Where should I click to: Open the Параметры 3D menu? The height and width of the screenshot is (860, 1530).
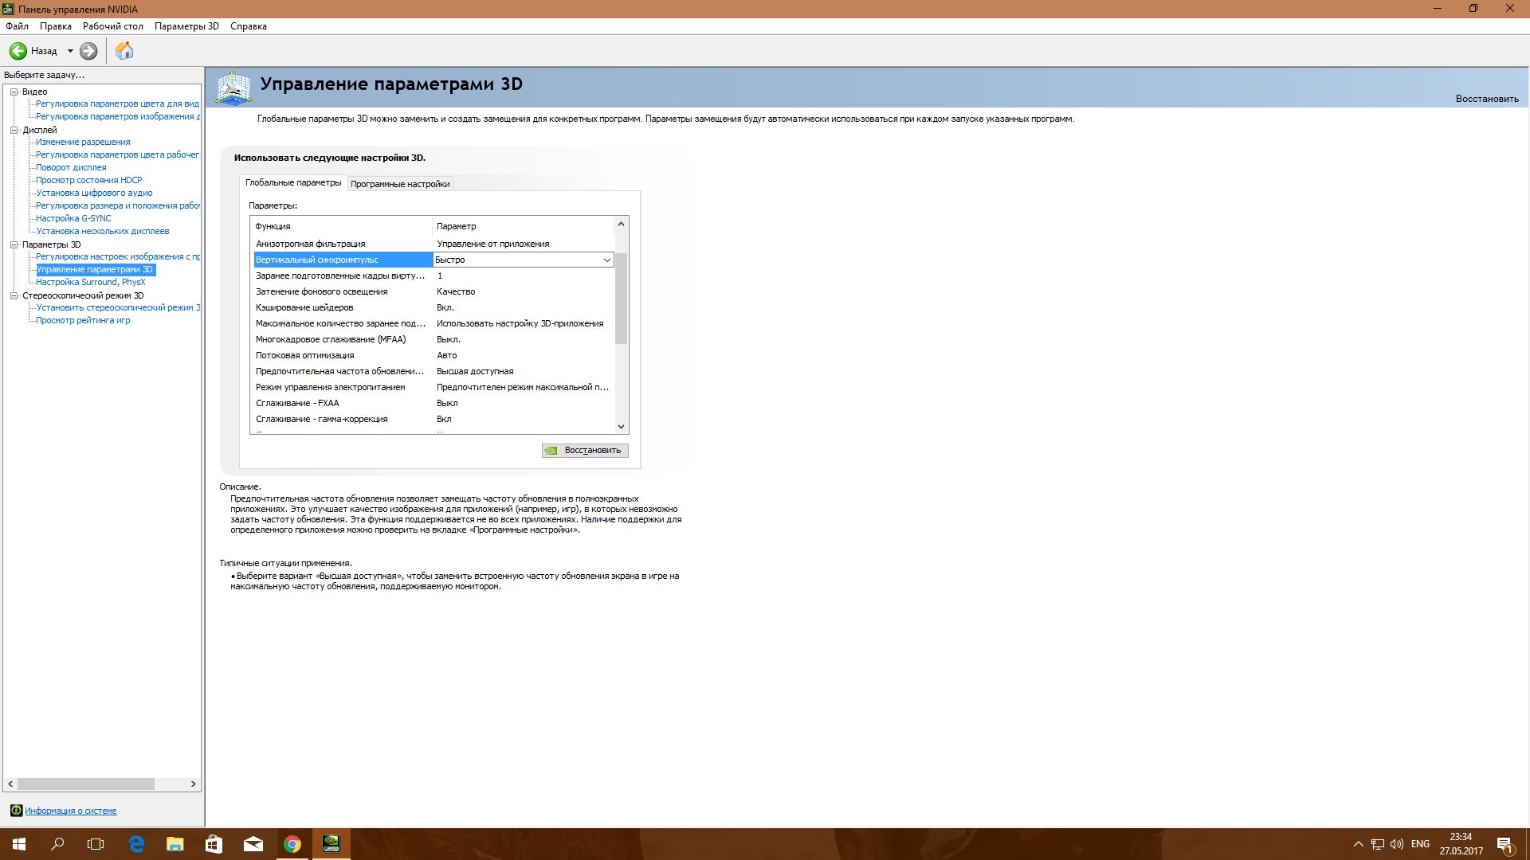[186, 26]
